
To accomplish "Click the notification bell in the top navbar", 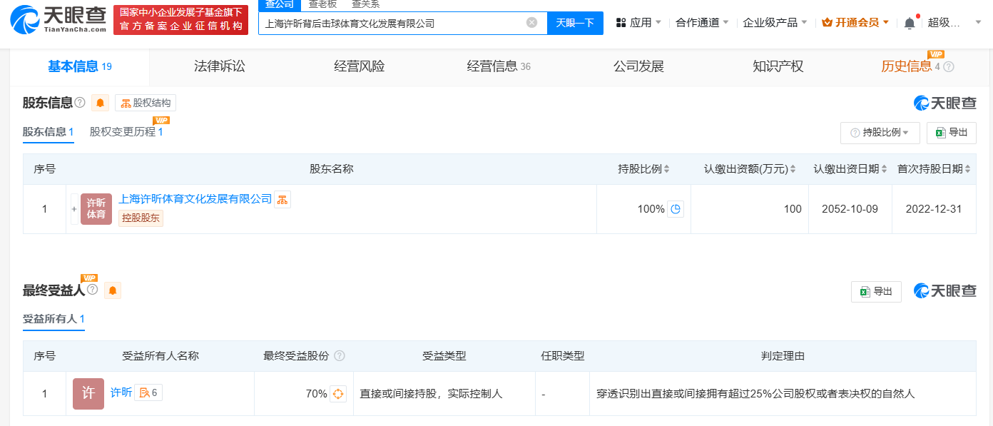I will pyautogui.click(x=910, y=21).
